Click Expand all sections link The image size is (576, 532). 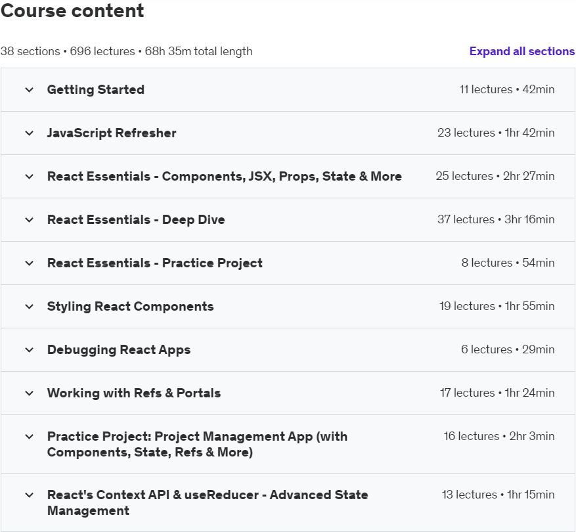click(522, 51)
